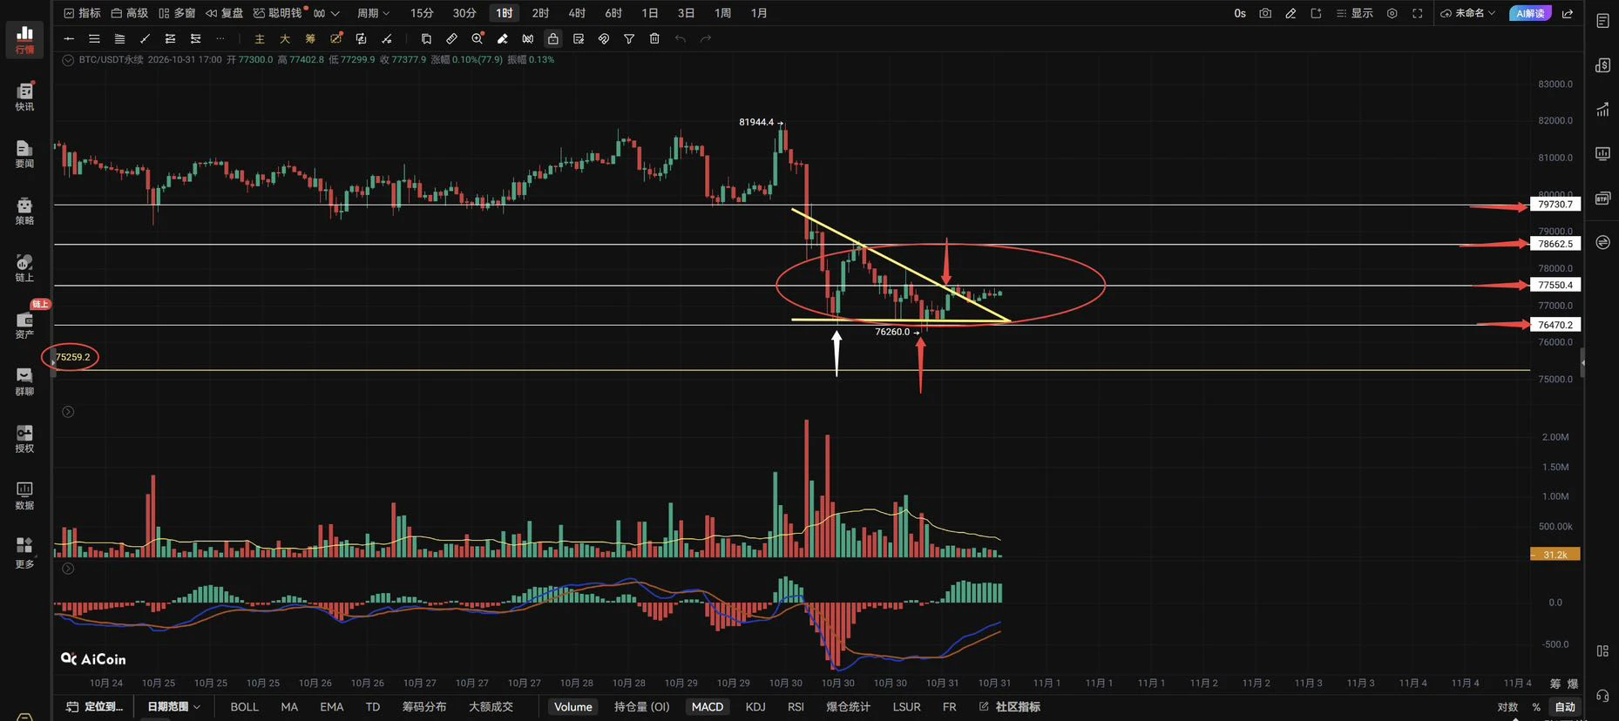Pick the ruler measurement tool
Viewport: 1619px width, 721px height.
click(x=451, y=38)
